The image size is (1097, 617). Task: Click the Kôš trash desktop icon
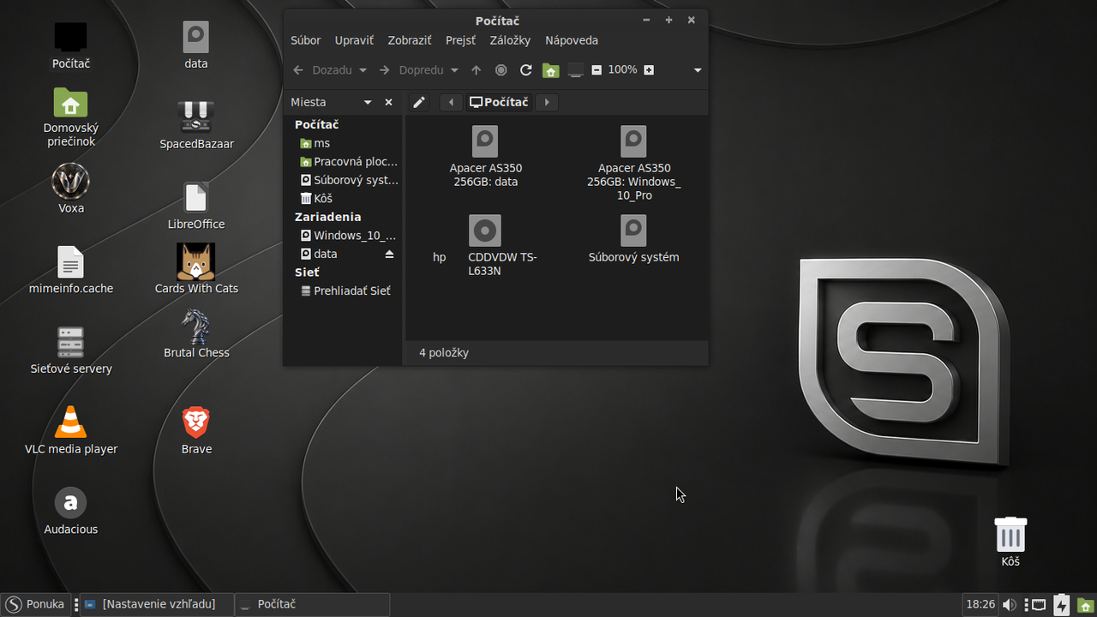tap(1010, 542)
